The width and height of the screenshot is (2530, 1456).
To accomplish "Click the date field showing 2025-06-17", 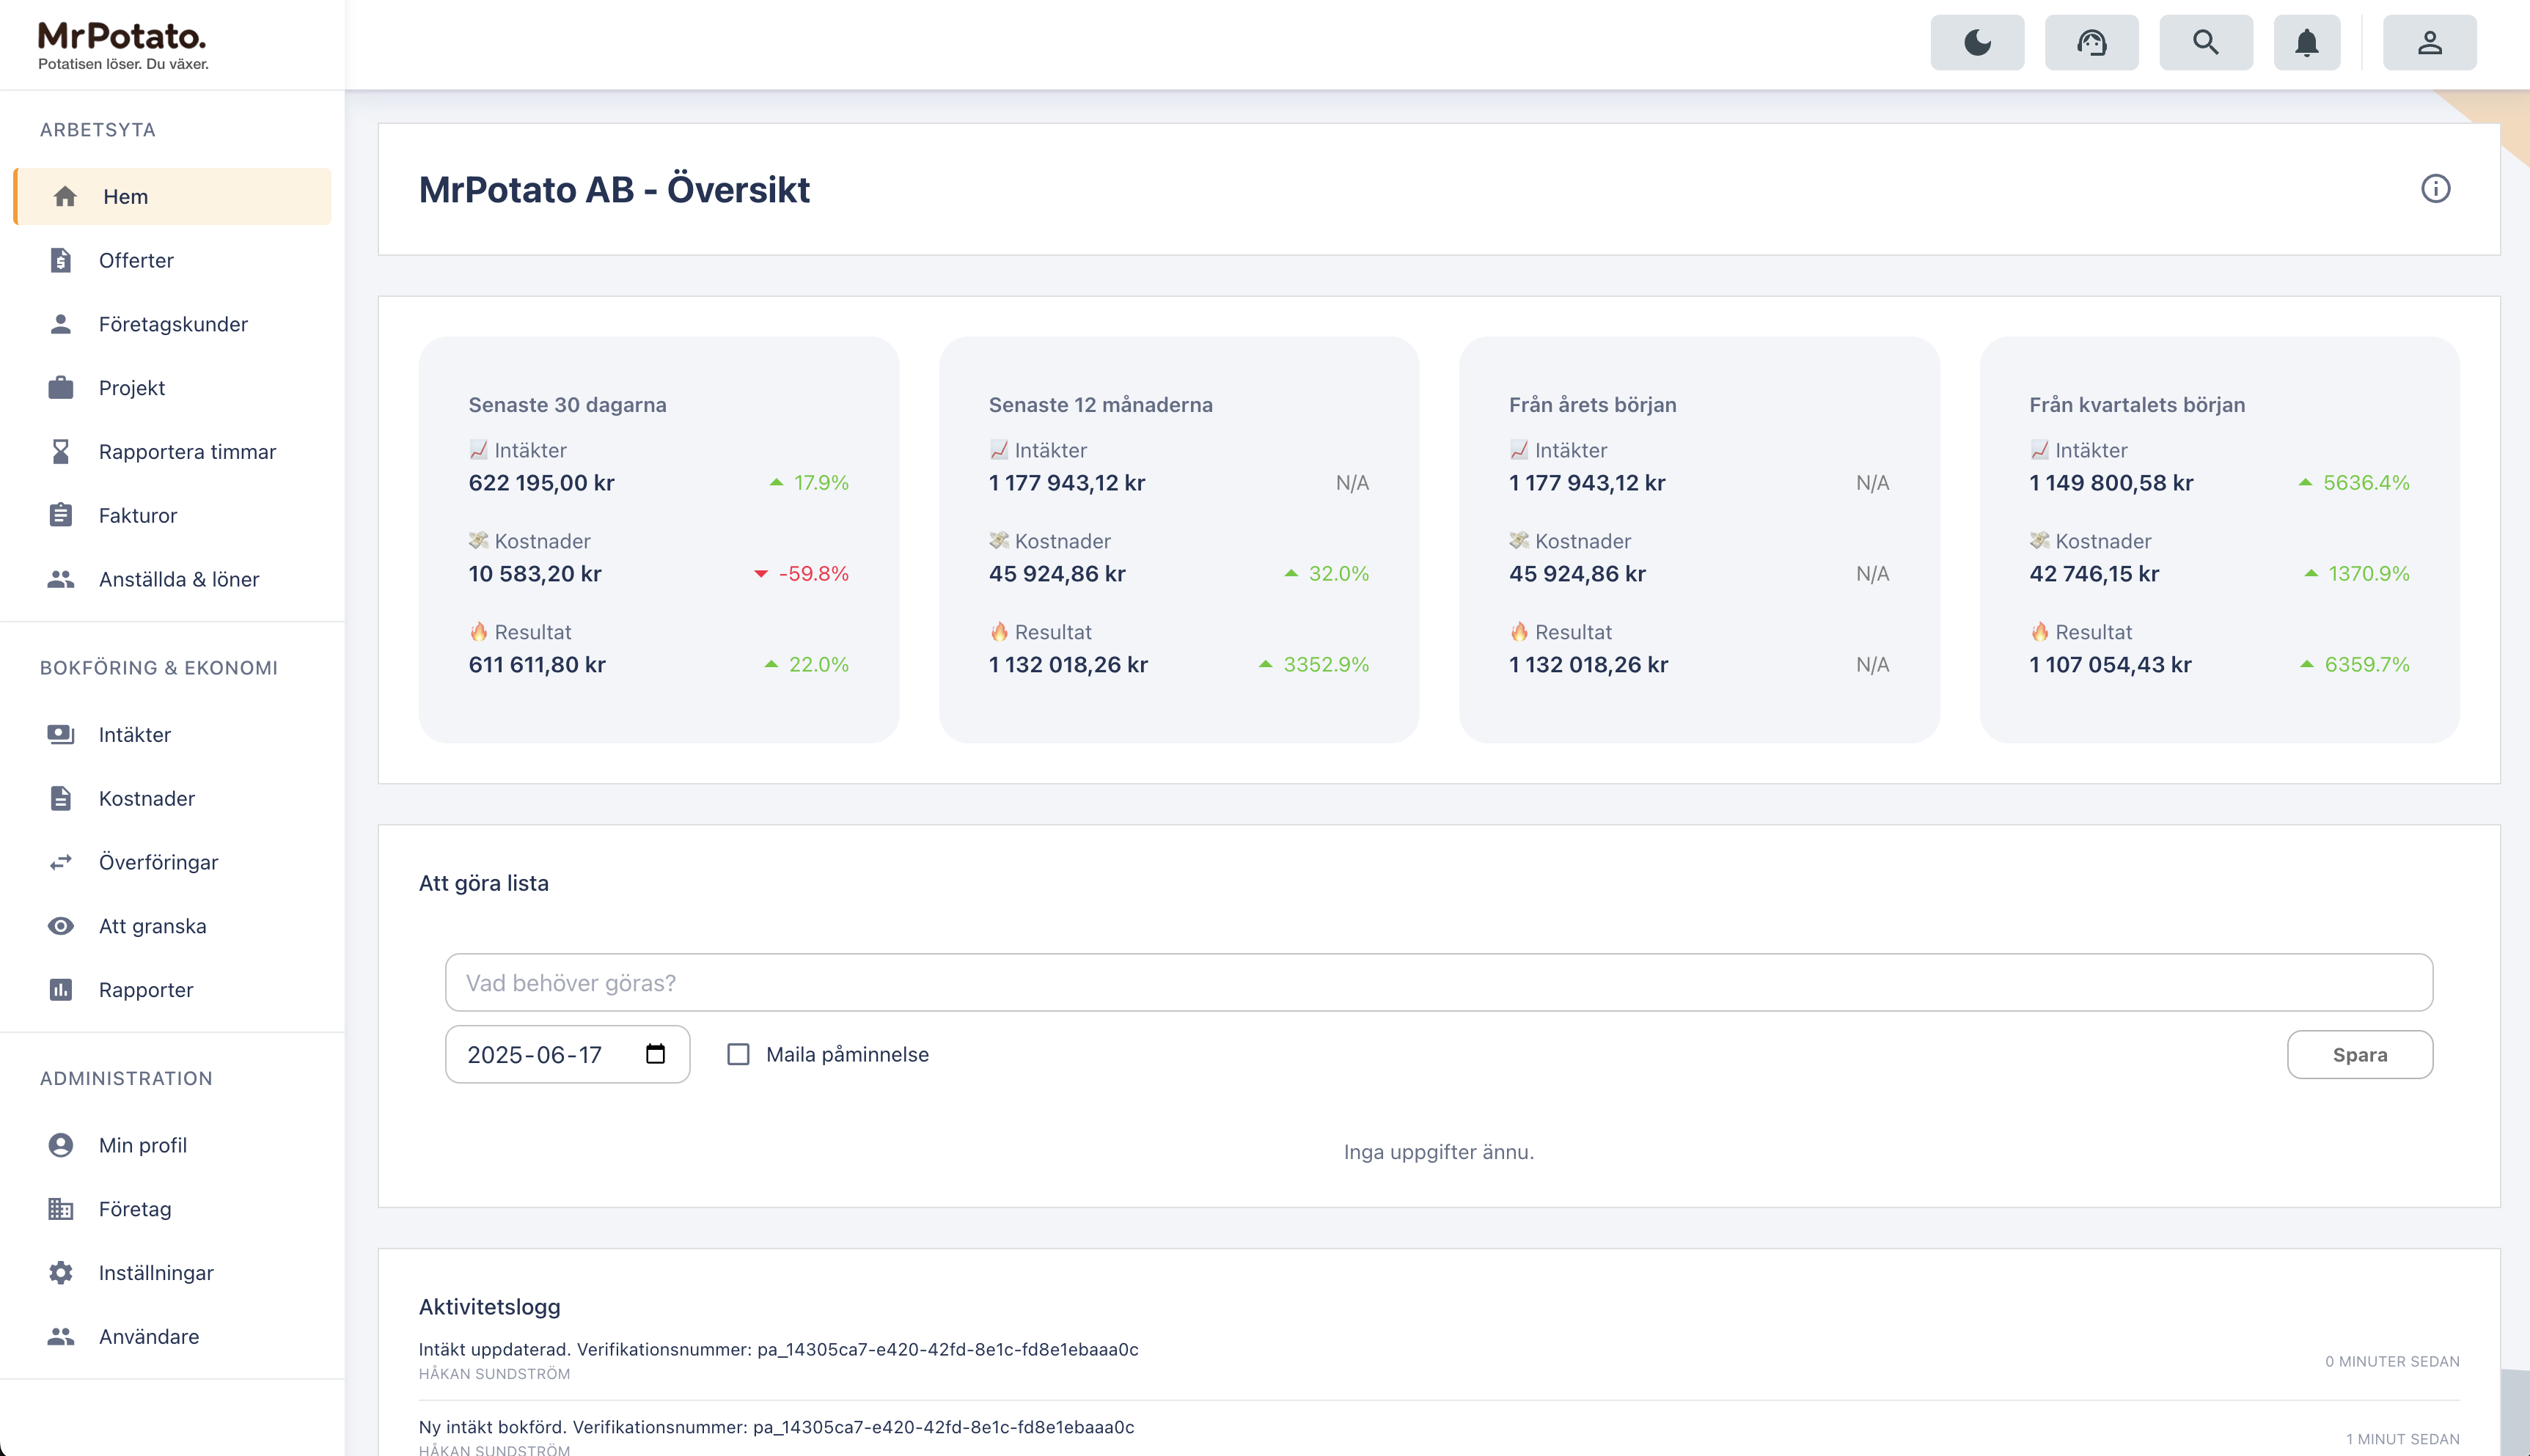I will tap(535, 1054).
